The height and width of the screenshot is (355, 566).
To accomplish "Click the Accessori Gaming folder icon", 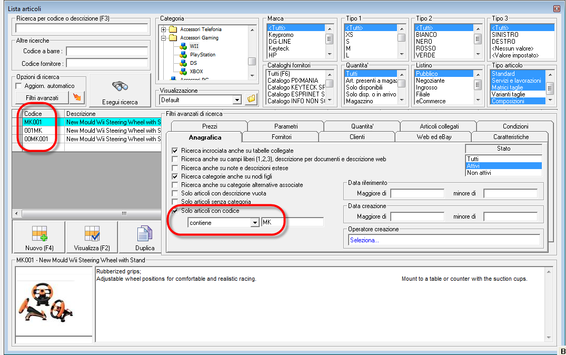I will [x=173, y=37].
